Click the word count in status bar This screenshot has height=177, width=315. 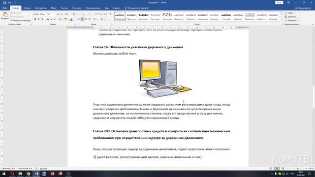coord(25,169)
